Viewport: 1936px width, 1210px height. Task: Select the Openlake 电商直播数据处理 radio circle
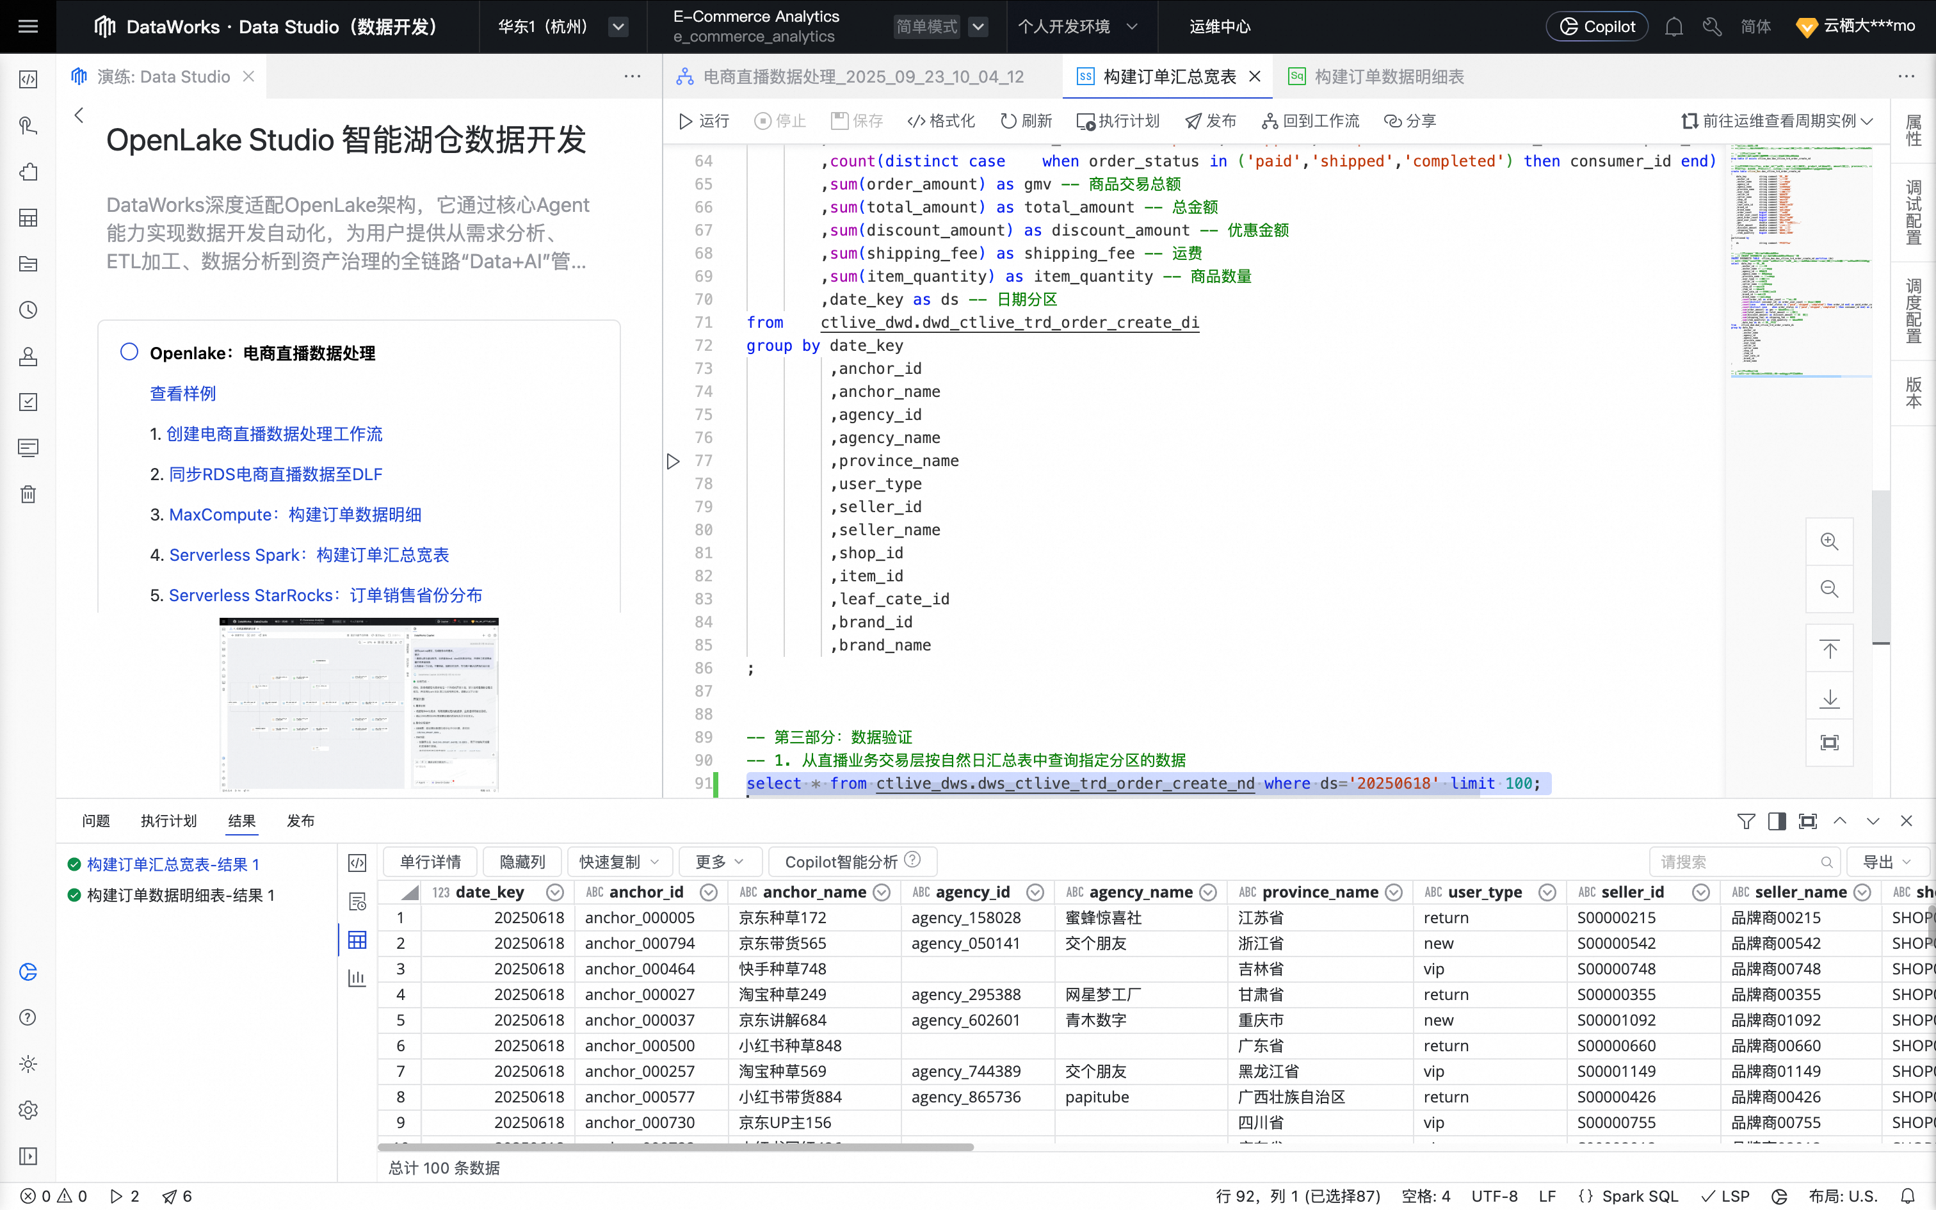pos(129,352)
